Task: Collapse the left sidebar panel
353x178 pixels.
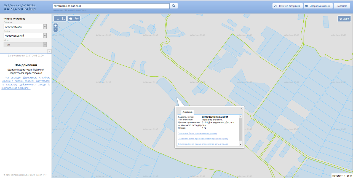Action: point(49,51)
